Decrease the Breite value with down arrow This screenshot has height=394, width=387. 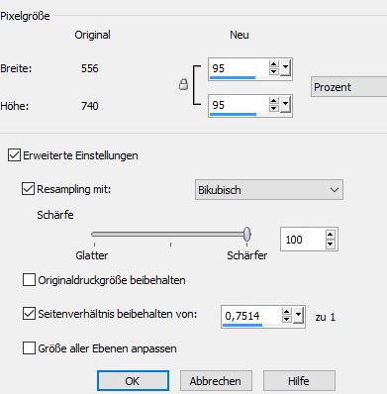pos(273,71)
